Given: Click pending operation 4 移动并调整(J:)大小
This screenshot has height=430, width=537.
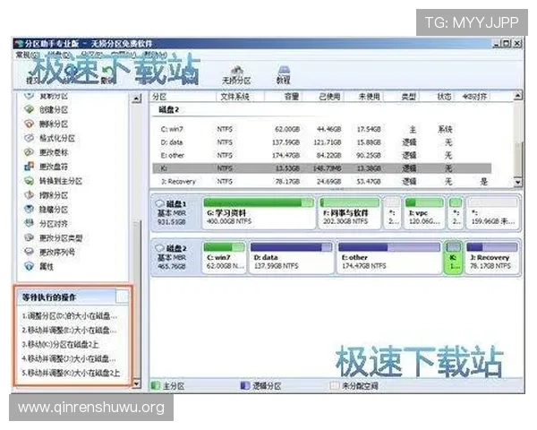Looking at the screenshot, I should click(x=69, y=358).
